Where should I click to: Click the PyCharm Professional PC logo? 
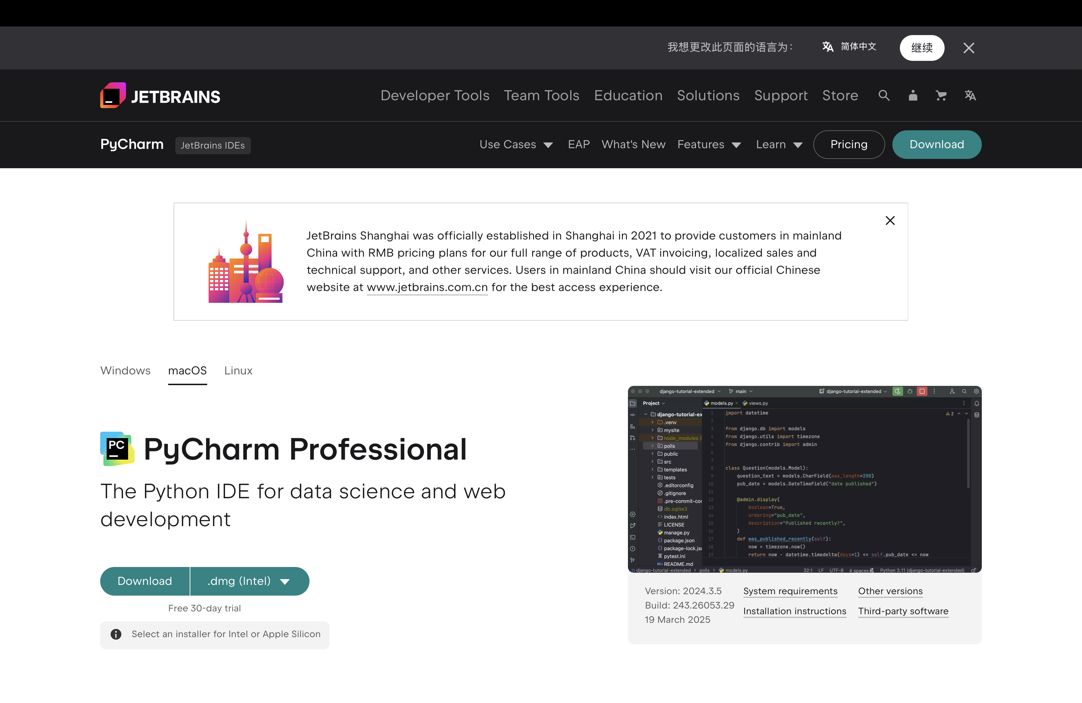tap(117, 449)
